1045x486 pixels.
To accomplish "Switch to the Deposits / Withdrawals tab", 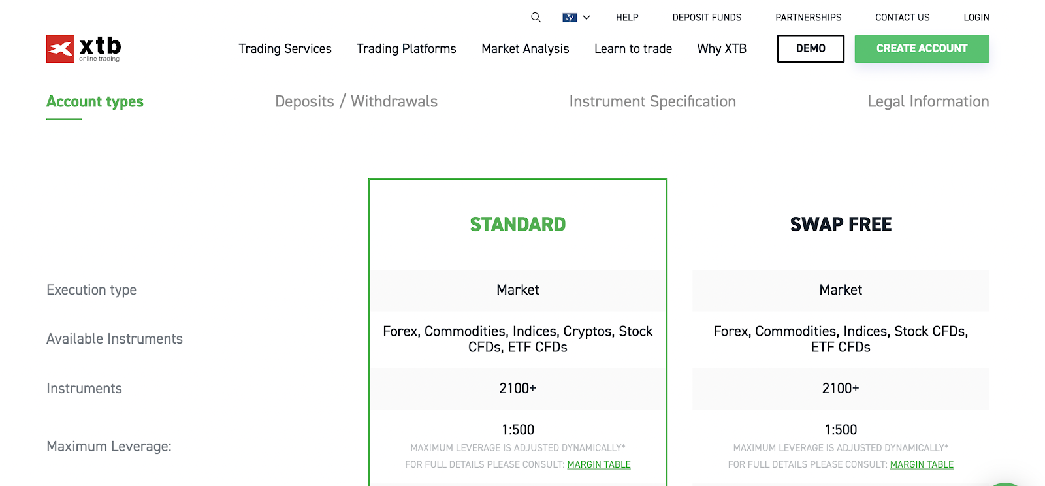I will 356,102.
